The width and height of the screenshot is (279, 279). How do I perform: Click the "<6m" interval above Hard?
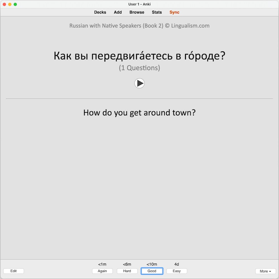(x=127, y=264)
